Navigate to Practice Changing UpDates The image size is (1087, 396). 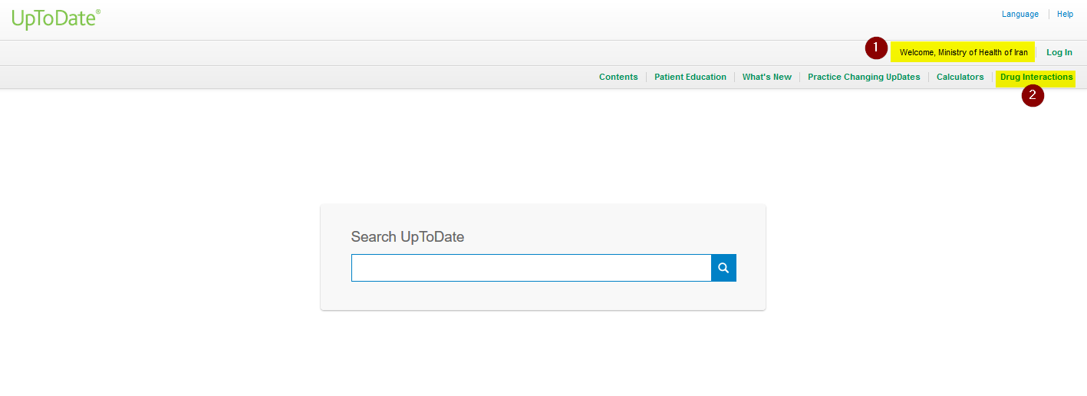(864, 77)
